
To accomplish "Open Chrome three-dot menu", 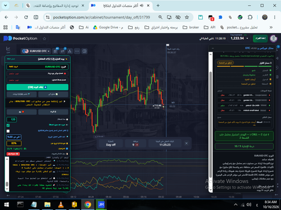I will coord(275,17).
